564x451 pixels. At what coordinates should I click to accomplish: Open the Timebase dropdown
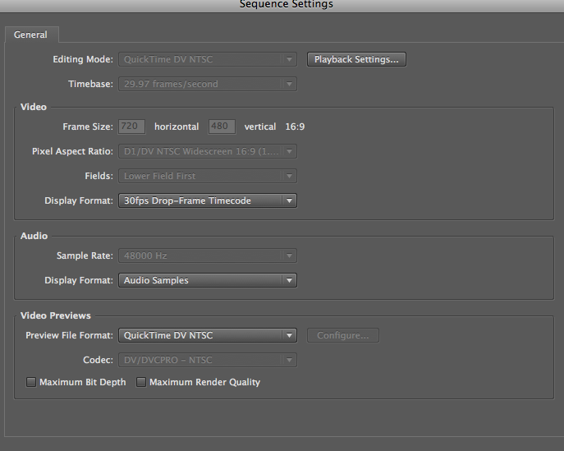[207, 84]
